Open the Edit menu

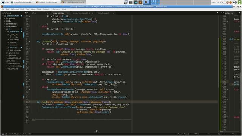(x=8, y=9)
